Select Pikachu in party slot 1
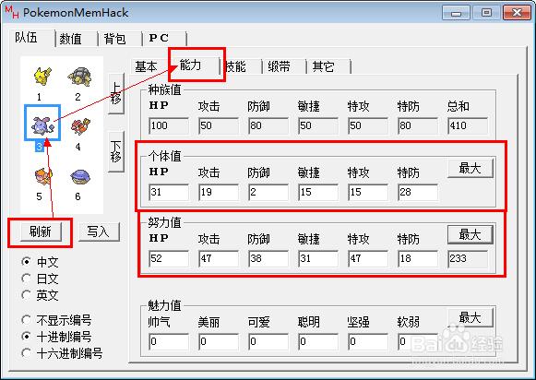The height and width of the screenshot is (380, 536). pyautogui.click(x=42, y=76)
